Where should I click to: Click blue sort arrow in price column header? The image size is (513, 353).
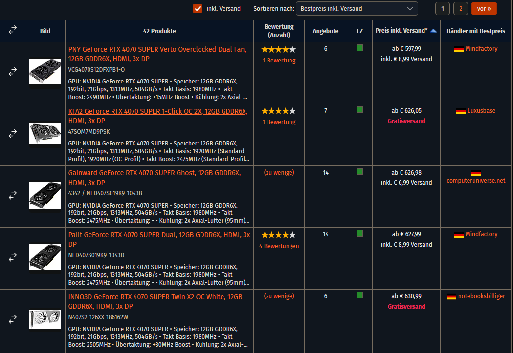click(x=433, y=31)
